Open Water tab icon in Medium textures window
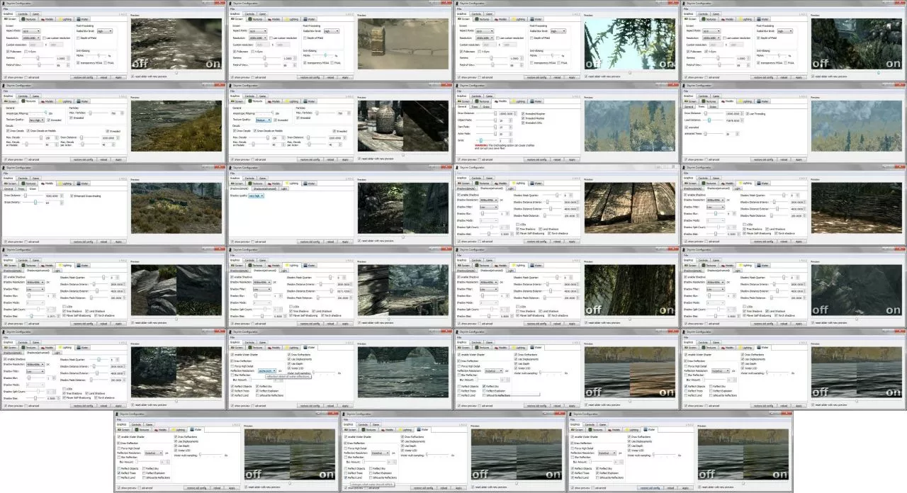907x493 pixels. pyautogui.click(x=305, y=101)
